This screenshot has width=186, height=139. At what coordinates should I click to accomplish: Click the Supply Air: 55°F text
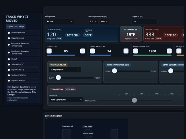(x=131, y=38)
